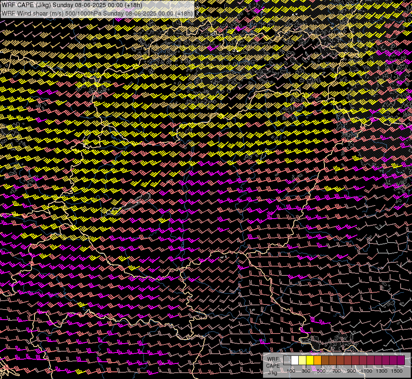The image size is (412, 379).
Task: Select the white CAPE legend swatch
Action: (295, 360)
